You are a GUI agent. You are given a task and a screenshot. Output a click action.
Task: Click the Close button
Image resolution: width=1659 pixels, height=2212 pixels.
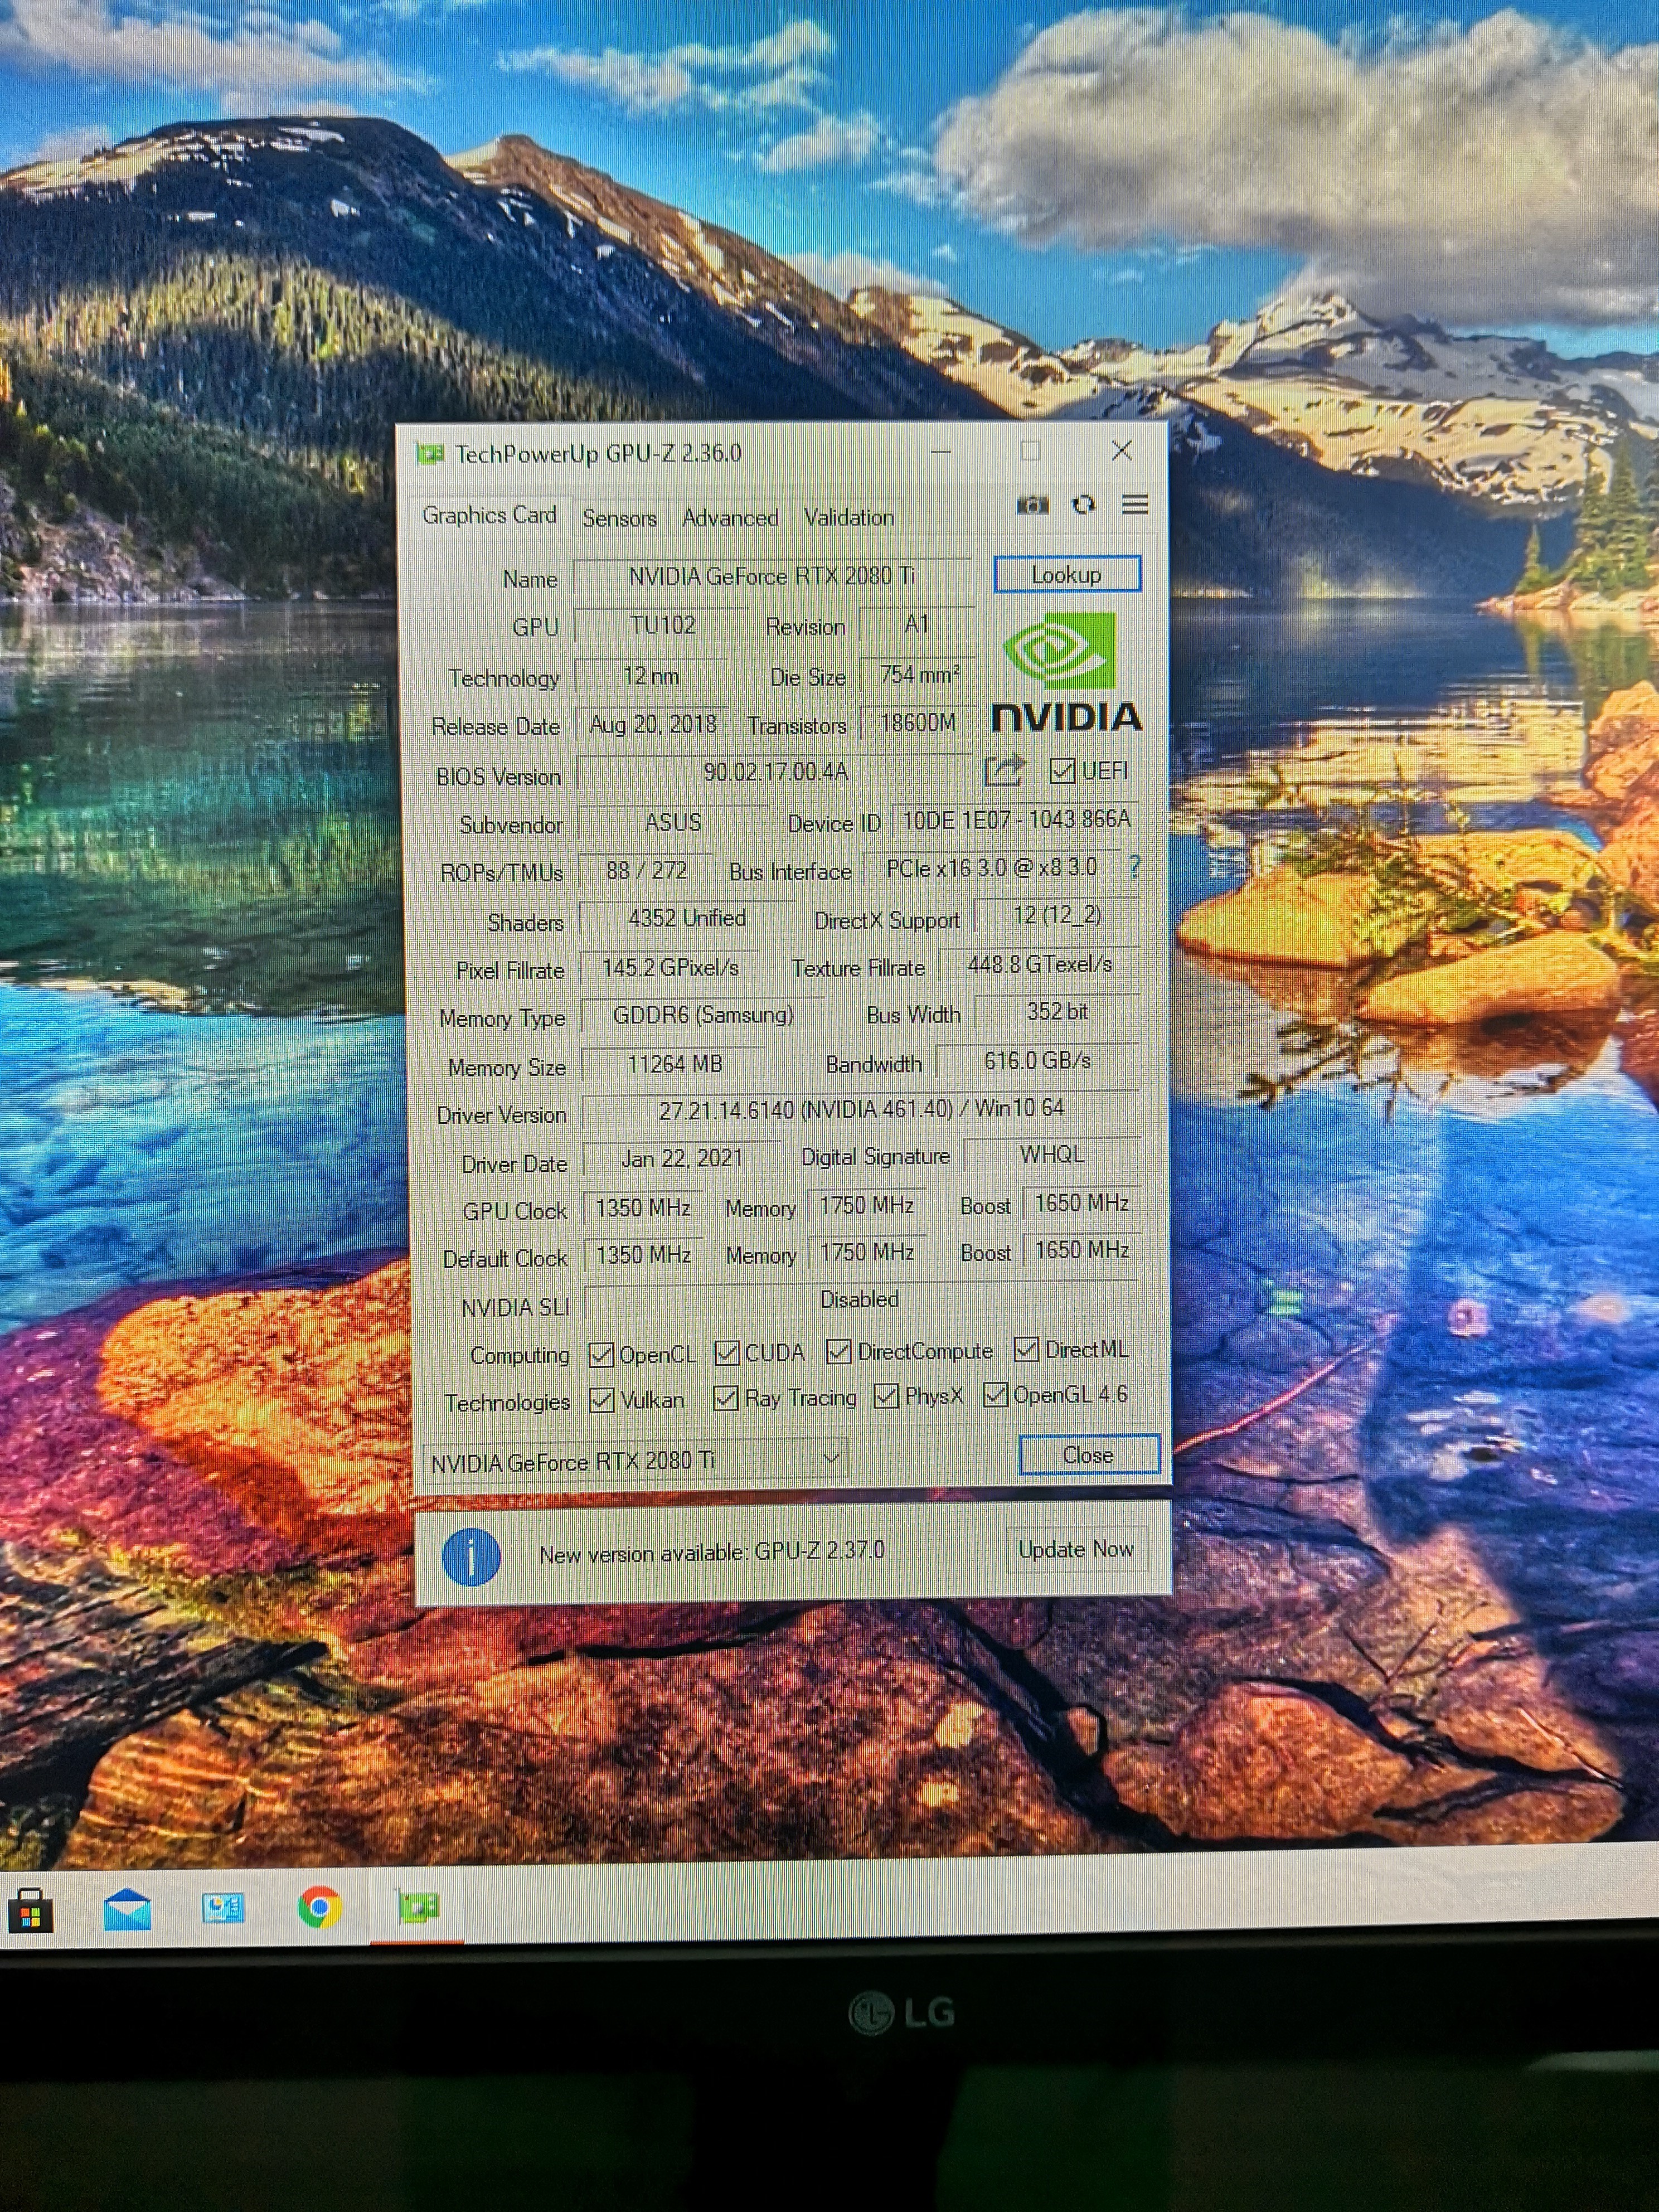[x=1088, y=1455]
